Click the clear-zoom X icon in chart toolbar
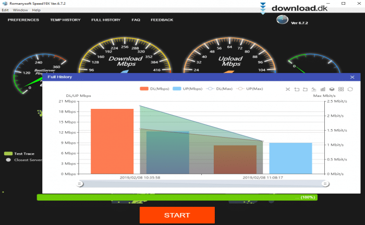 coord(288,89)
